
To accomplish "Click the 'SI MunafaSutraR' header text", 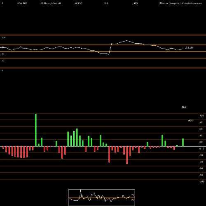I will [x=51, y=3].
